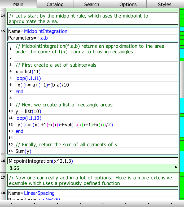Go to the Options tab
Screen dimensions: 184x207
pos(128,4)
